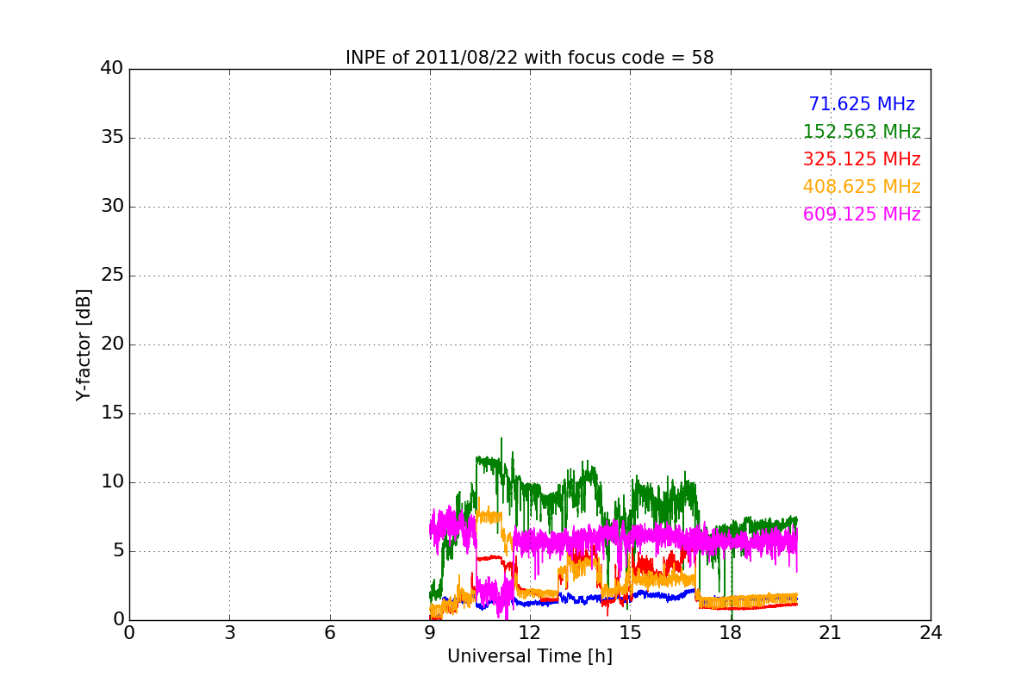
Task: Click the x-axis tick label 12
Action: click(530, 633)
